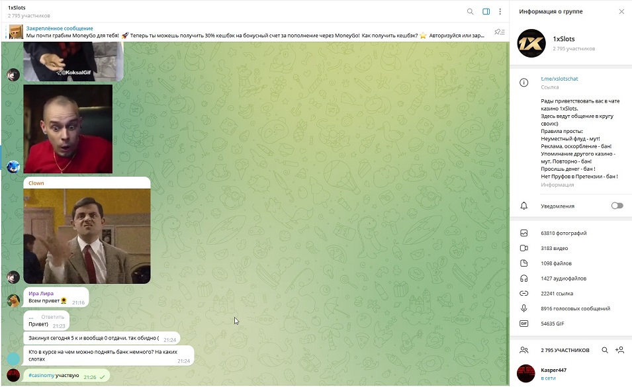Open shared videos via the camera icon
The image size is (632, 387).
tap(523, 248)
